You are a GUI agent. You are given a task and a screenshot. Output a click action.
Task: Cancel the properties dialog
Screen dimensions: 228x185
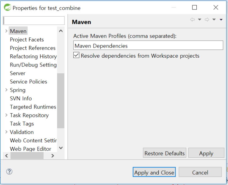click(200, 172)
